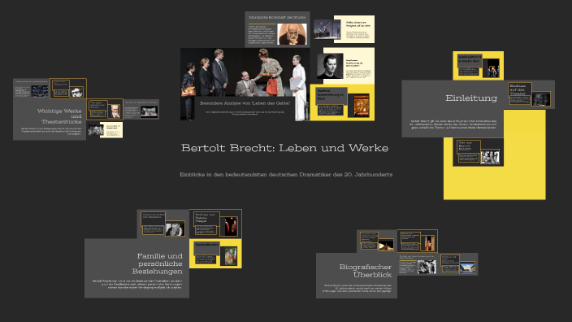The image size is (572, 322).
Task: Click stage set photo on rightmost Wichtige Werke slide
Action: tap(149, 111)
